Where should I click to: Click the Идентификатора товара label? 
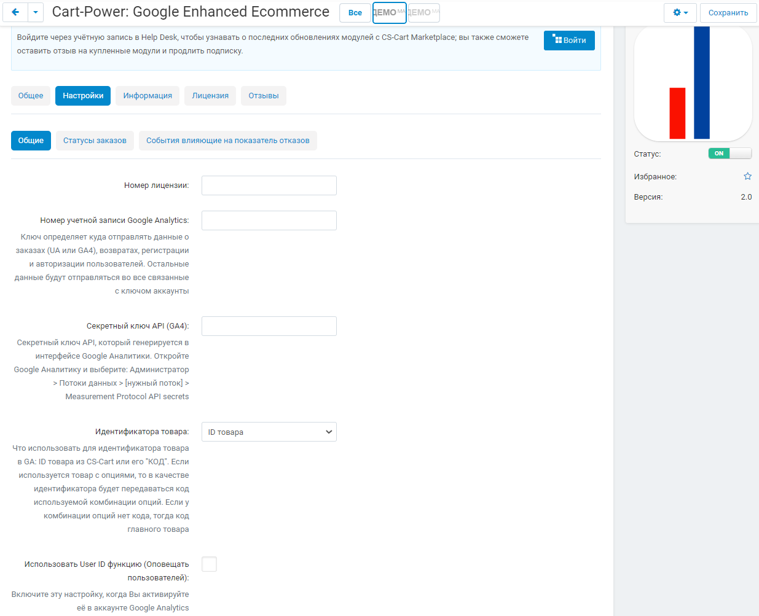pyautogui.click(x=142, y=432)
